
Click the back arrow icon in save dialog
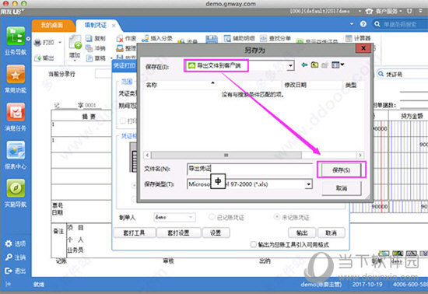pos(304,65)
